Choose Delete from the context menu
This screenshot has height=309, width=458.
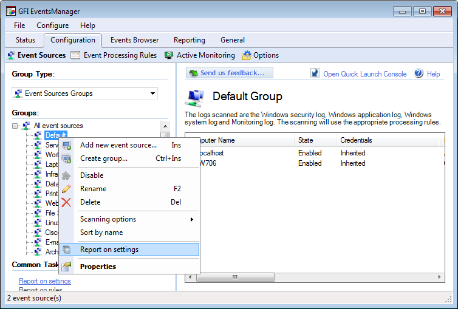(x=129, y=202)
